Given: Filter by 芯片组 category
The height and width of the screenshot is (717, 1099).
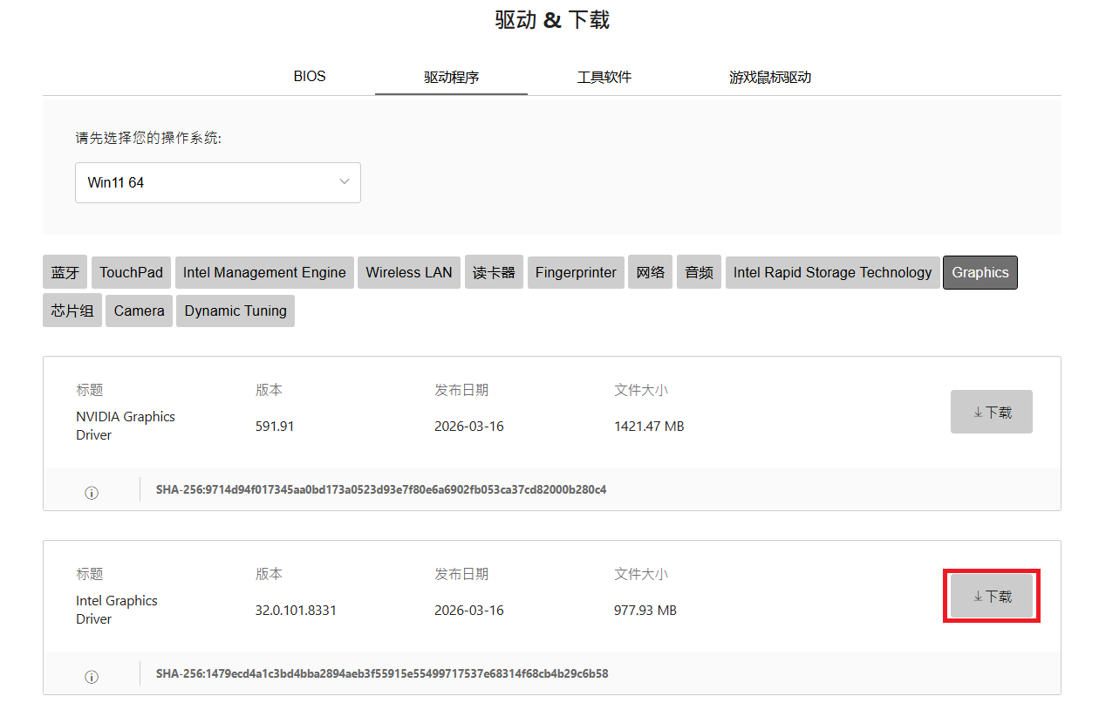Looking at the screenshot, I should (x=72, y=311).
